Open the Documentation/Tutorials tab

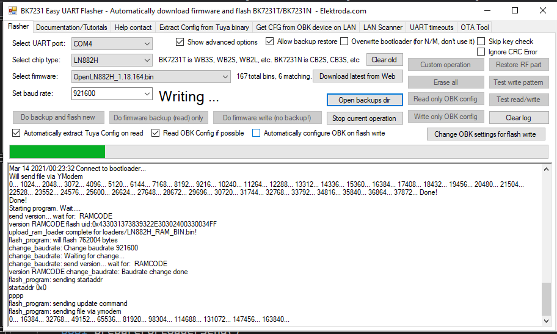71,27
